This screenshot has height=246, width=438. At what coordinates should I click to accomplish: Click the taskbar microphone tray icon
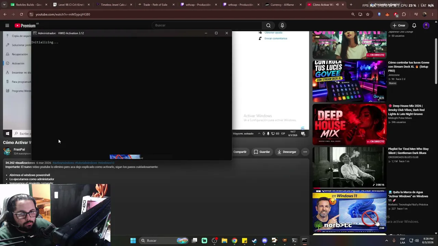[394, 241]
